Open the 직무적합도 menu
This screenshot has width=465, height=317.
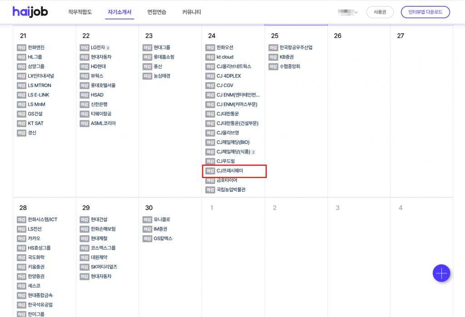click(x=80, y=12)
